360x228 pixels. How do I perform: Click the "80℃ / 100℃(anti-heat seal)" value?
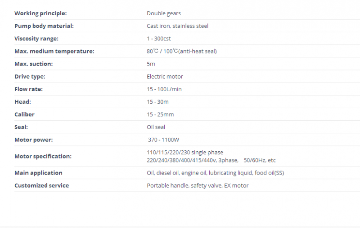[x=181, y=51]
